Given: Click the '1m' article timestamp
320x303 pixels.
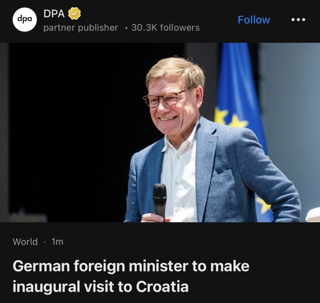Looking at the screenshot, I should [57, 242].
